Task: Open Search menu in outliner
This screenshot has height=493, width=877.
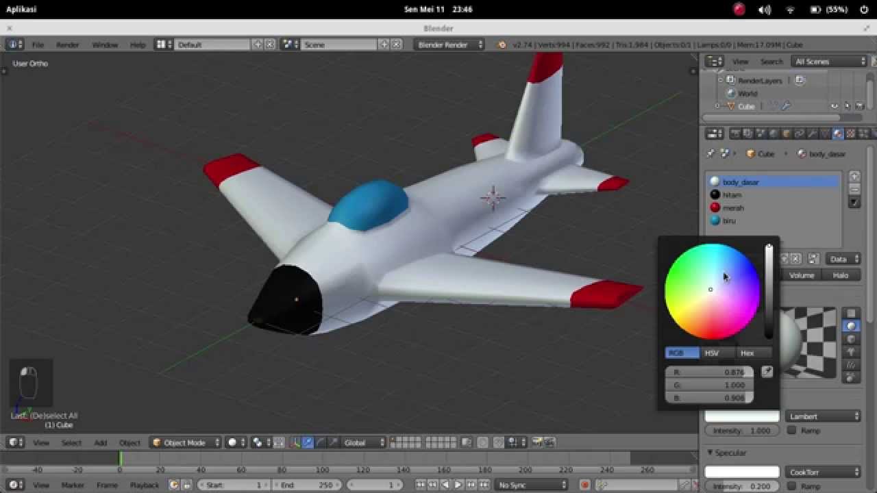Action: pyautogui.click(x=771, y=62)
